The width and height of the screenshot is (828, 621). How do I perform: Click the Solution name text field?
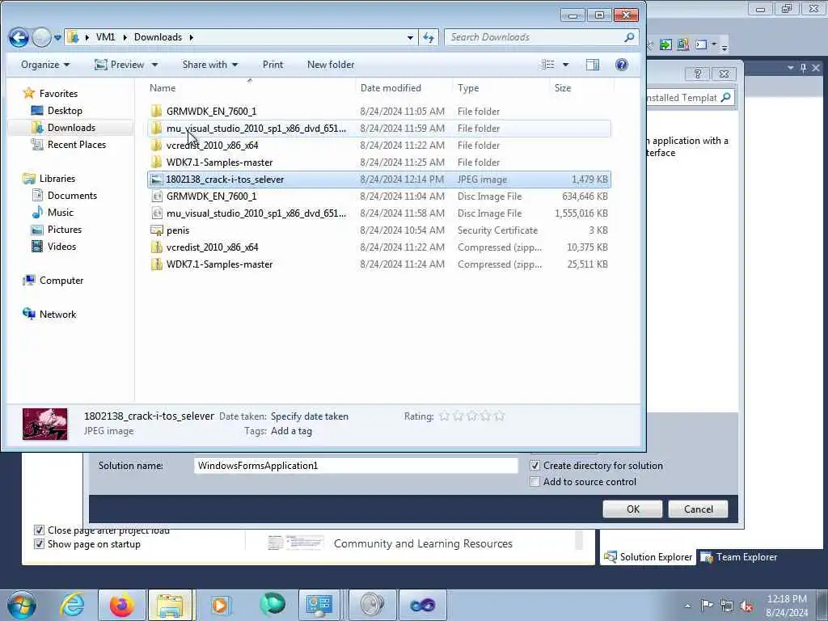click(356, 466)
